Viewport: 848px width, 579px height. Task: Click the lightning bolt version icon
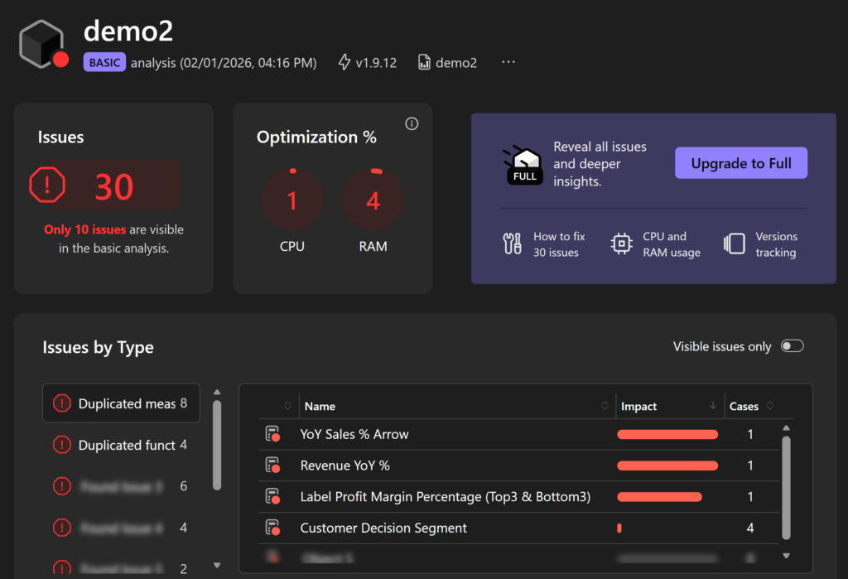(x=344, y=63)
